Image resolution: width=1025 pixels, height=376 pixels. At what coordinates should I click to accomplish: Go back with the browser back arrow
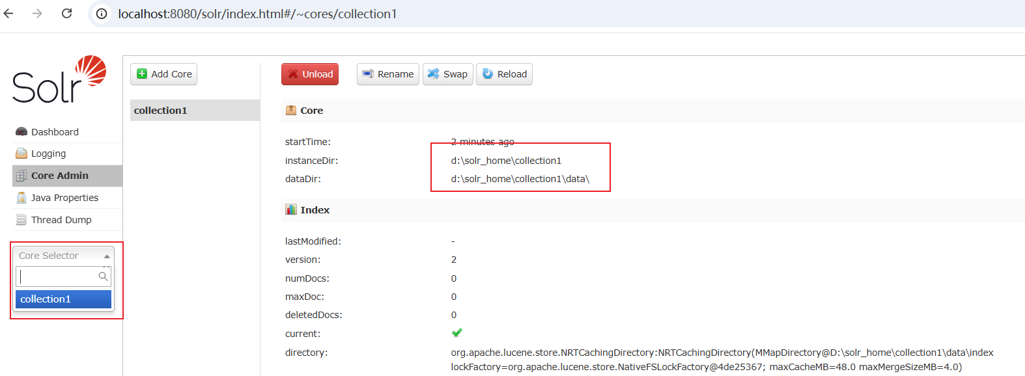click(x=8, y=13)
